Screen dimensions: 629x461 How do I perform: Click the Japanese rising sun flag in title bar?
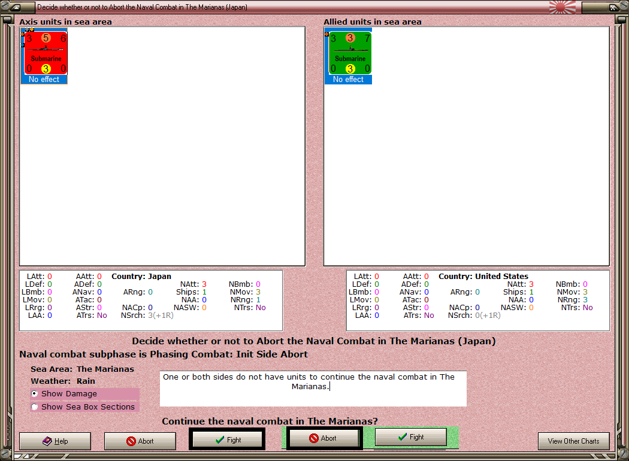tap(562, 7)
